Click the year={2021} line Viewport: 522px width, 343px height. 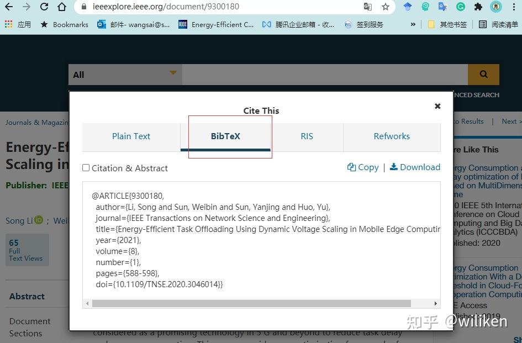119,240
